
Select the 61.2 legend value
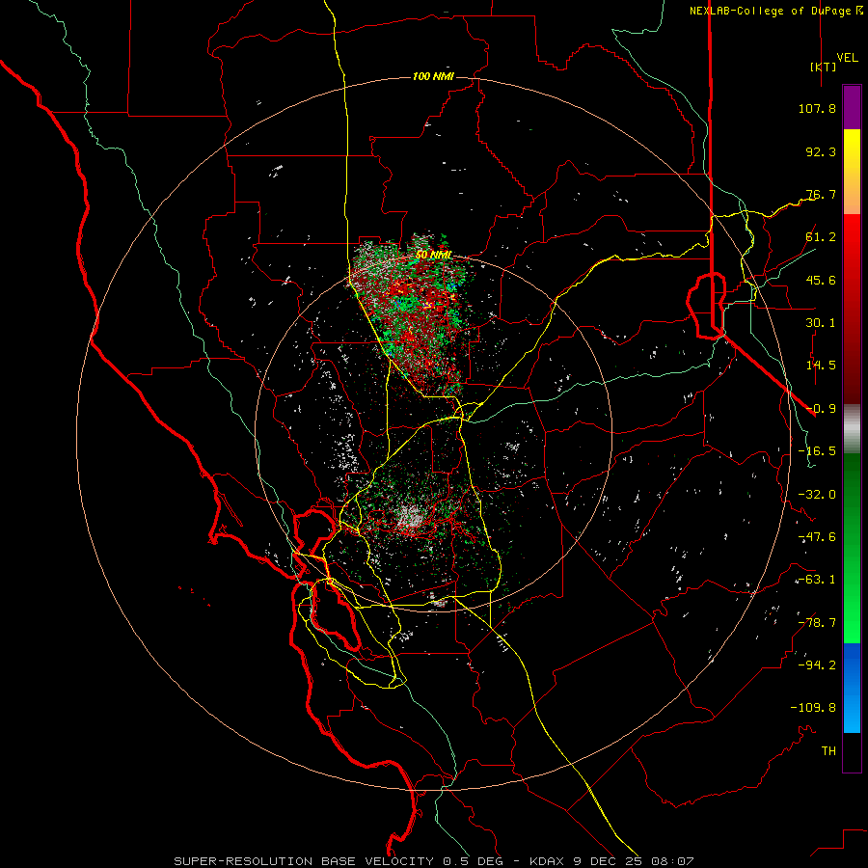point(821,237)
